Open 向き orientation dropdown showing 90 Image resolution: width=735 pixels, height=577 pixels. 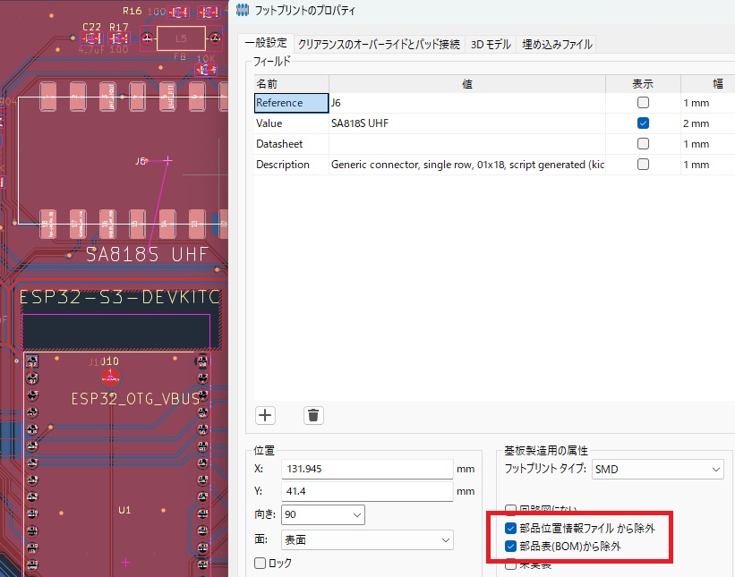point(323,514)
